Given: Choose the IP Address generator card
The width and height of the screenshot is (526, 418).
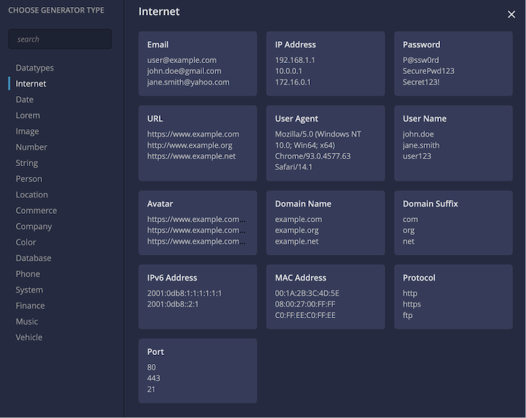Looking at the screenshot, I should coord(325,64).
